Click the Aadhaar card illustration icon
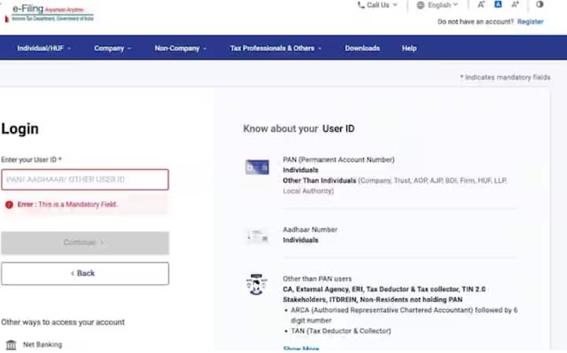This screenshot has width=567, height=353. [257, 237]
